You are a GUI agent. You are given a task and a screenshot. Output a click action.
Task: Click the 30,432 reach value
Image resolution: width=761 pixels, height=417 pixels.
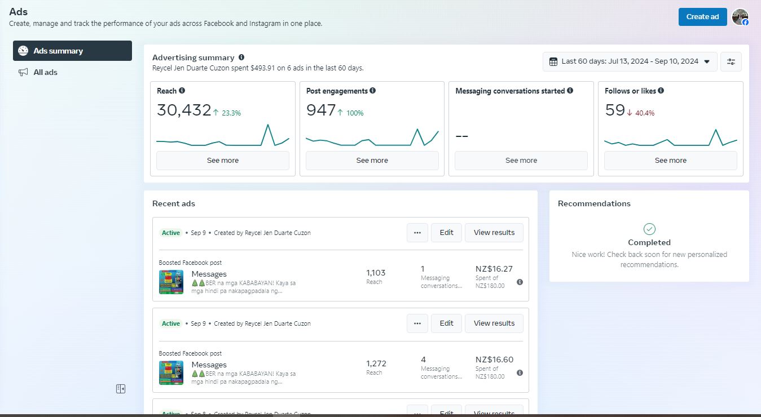point(184,110)
